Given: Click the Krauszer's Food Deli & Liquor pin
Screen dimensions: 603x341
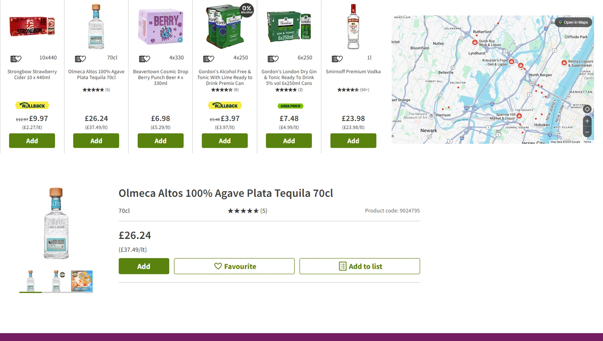Looking at the screenshot, I should pos(511,62).
